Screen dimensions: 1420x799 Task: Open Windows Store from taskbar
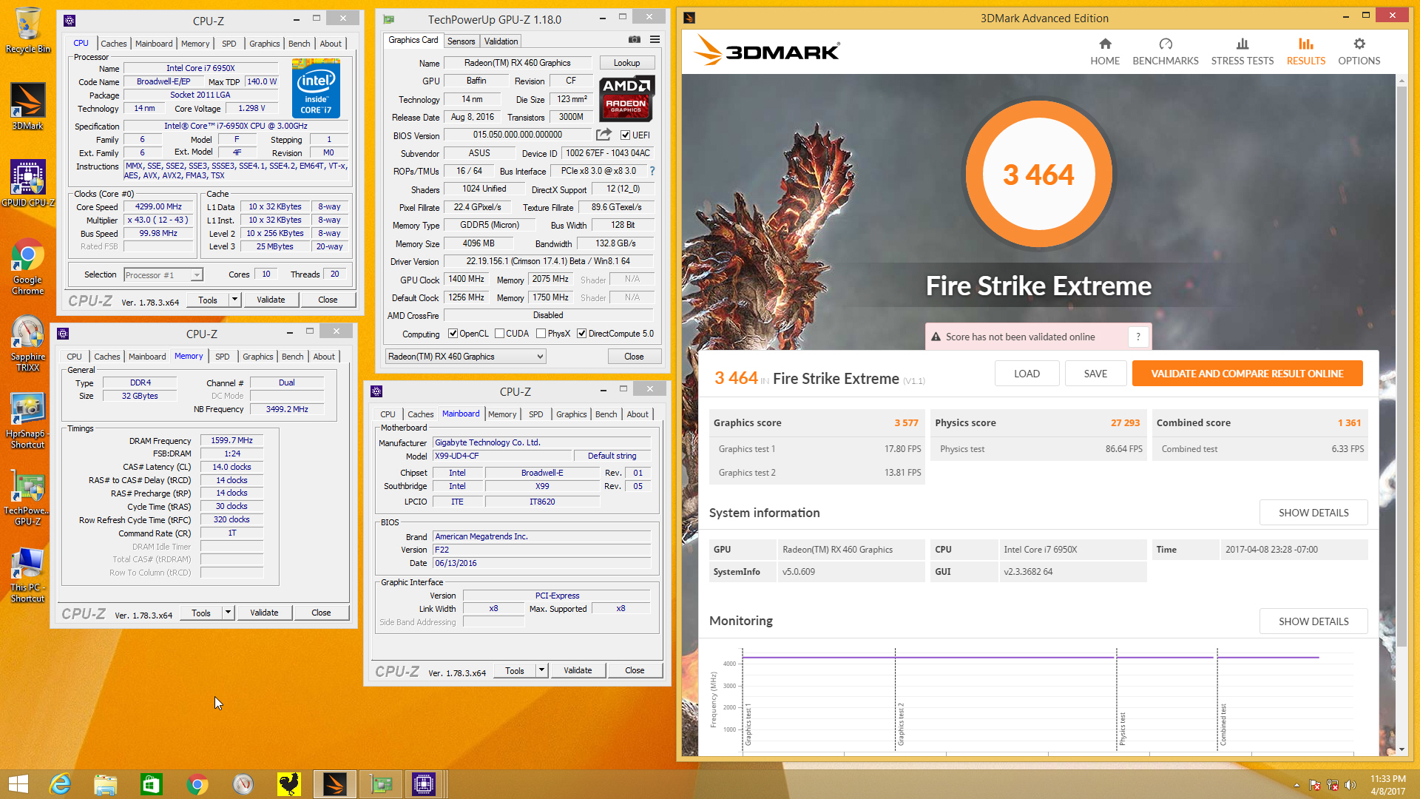coord(151,784)
